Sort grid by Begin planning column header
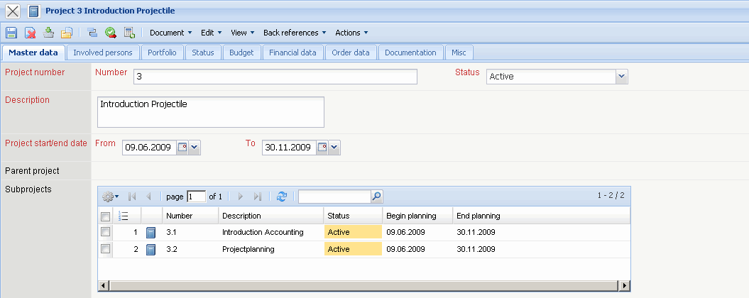Screen dimensions: 749x298 (410, 216)
